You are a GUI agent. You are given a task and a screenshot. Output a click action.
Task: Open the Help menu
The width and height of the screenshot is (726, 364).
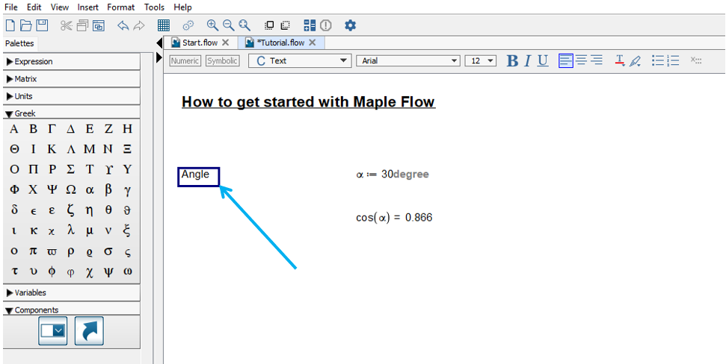coord(182,7)
